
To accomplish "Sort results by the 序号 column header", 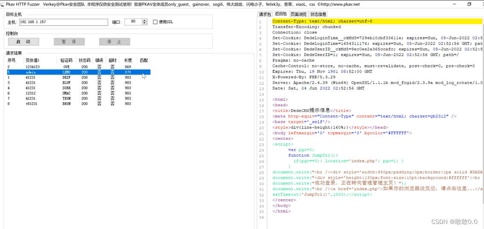I will 12,60.
